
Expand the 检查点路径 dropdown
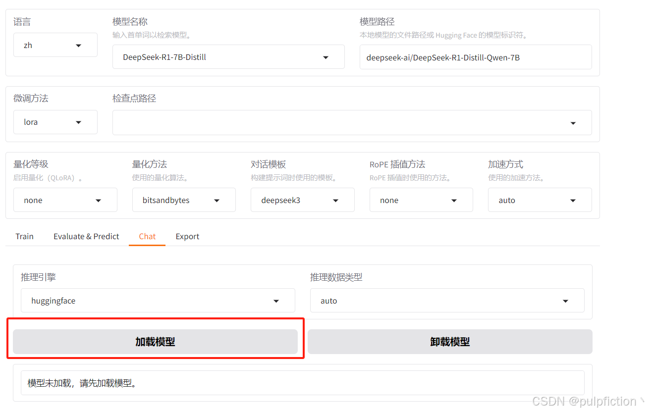point(352,122)
